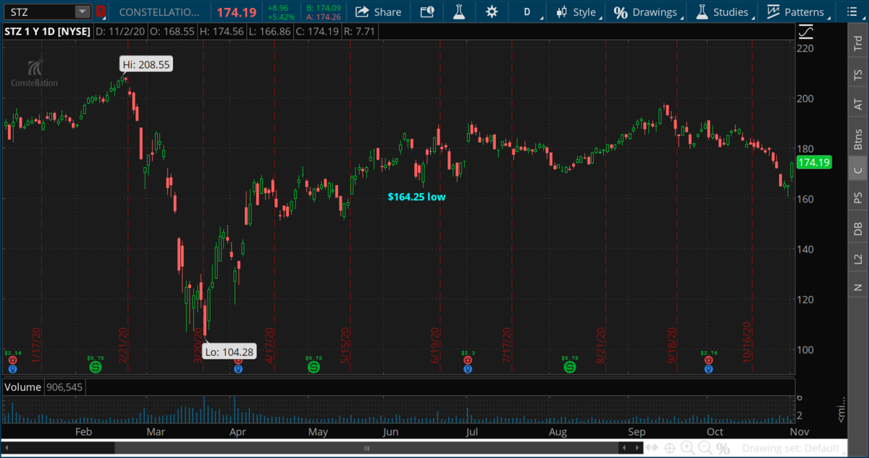
Task: Open the Drawing set: Default selector
Action: coord(794,449)
